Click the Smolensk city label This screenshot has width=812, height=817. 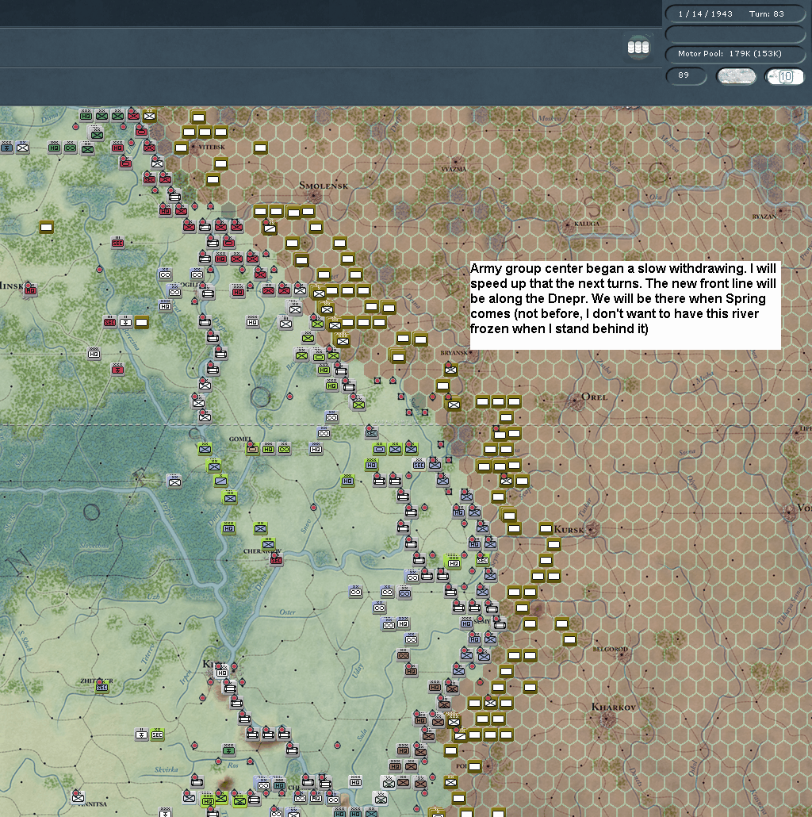[324, 186]
